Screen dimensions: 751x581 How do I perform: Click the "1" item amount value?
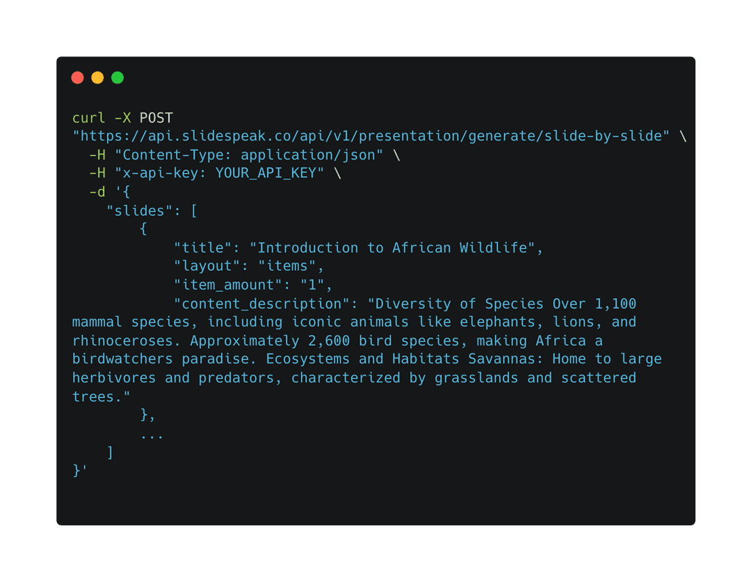tap(316, 285)
